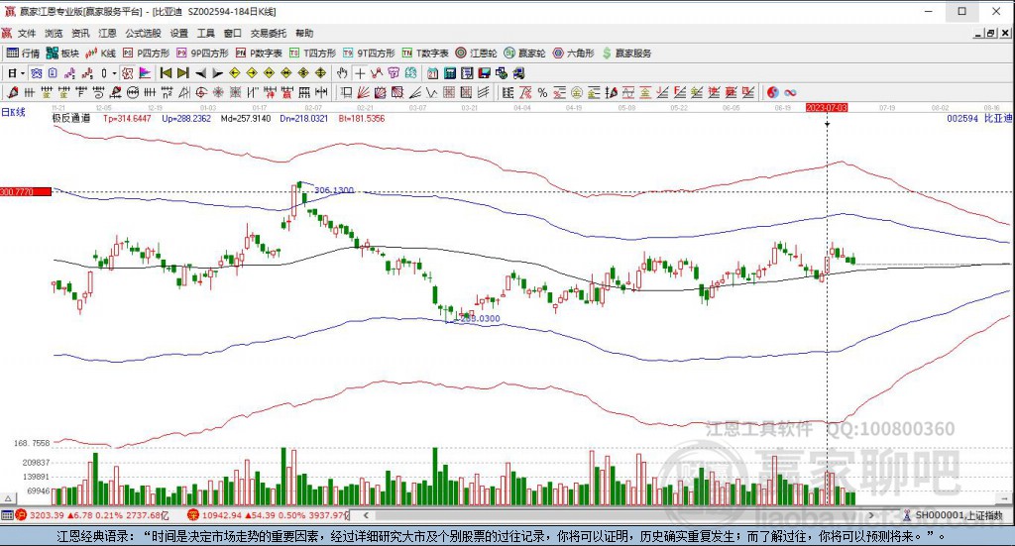
Task: Click the 306.1300 high price annotation
Action: click(334, 190)
